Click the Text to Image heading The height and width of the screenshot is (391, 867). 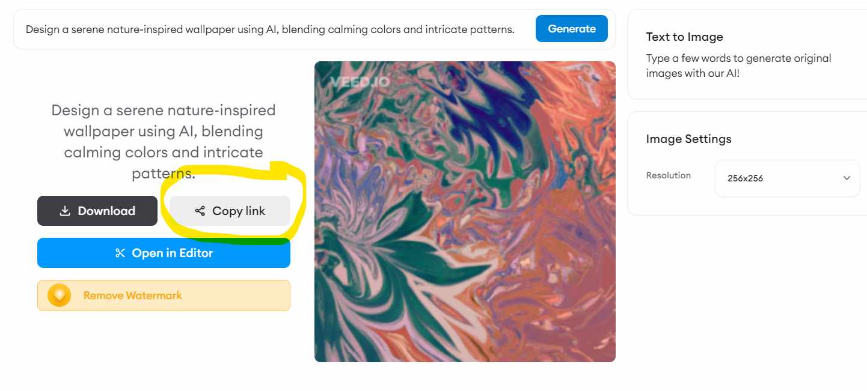coord(684,37)
